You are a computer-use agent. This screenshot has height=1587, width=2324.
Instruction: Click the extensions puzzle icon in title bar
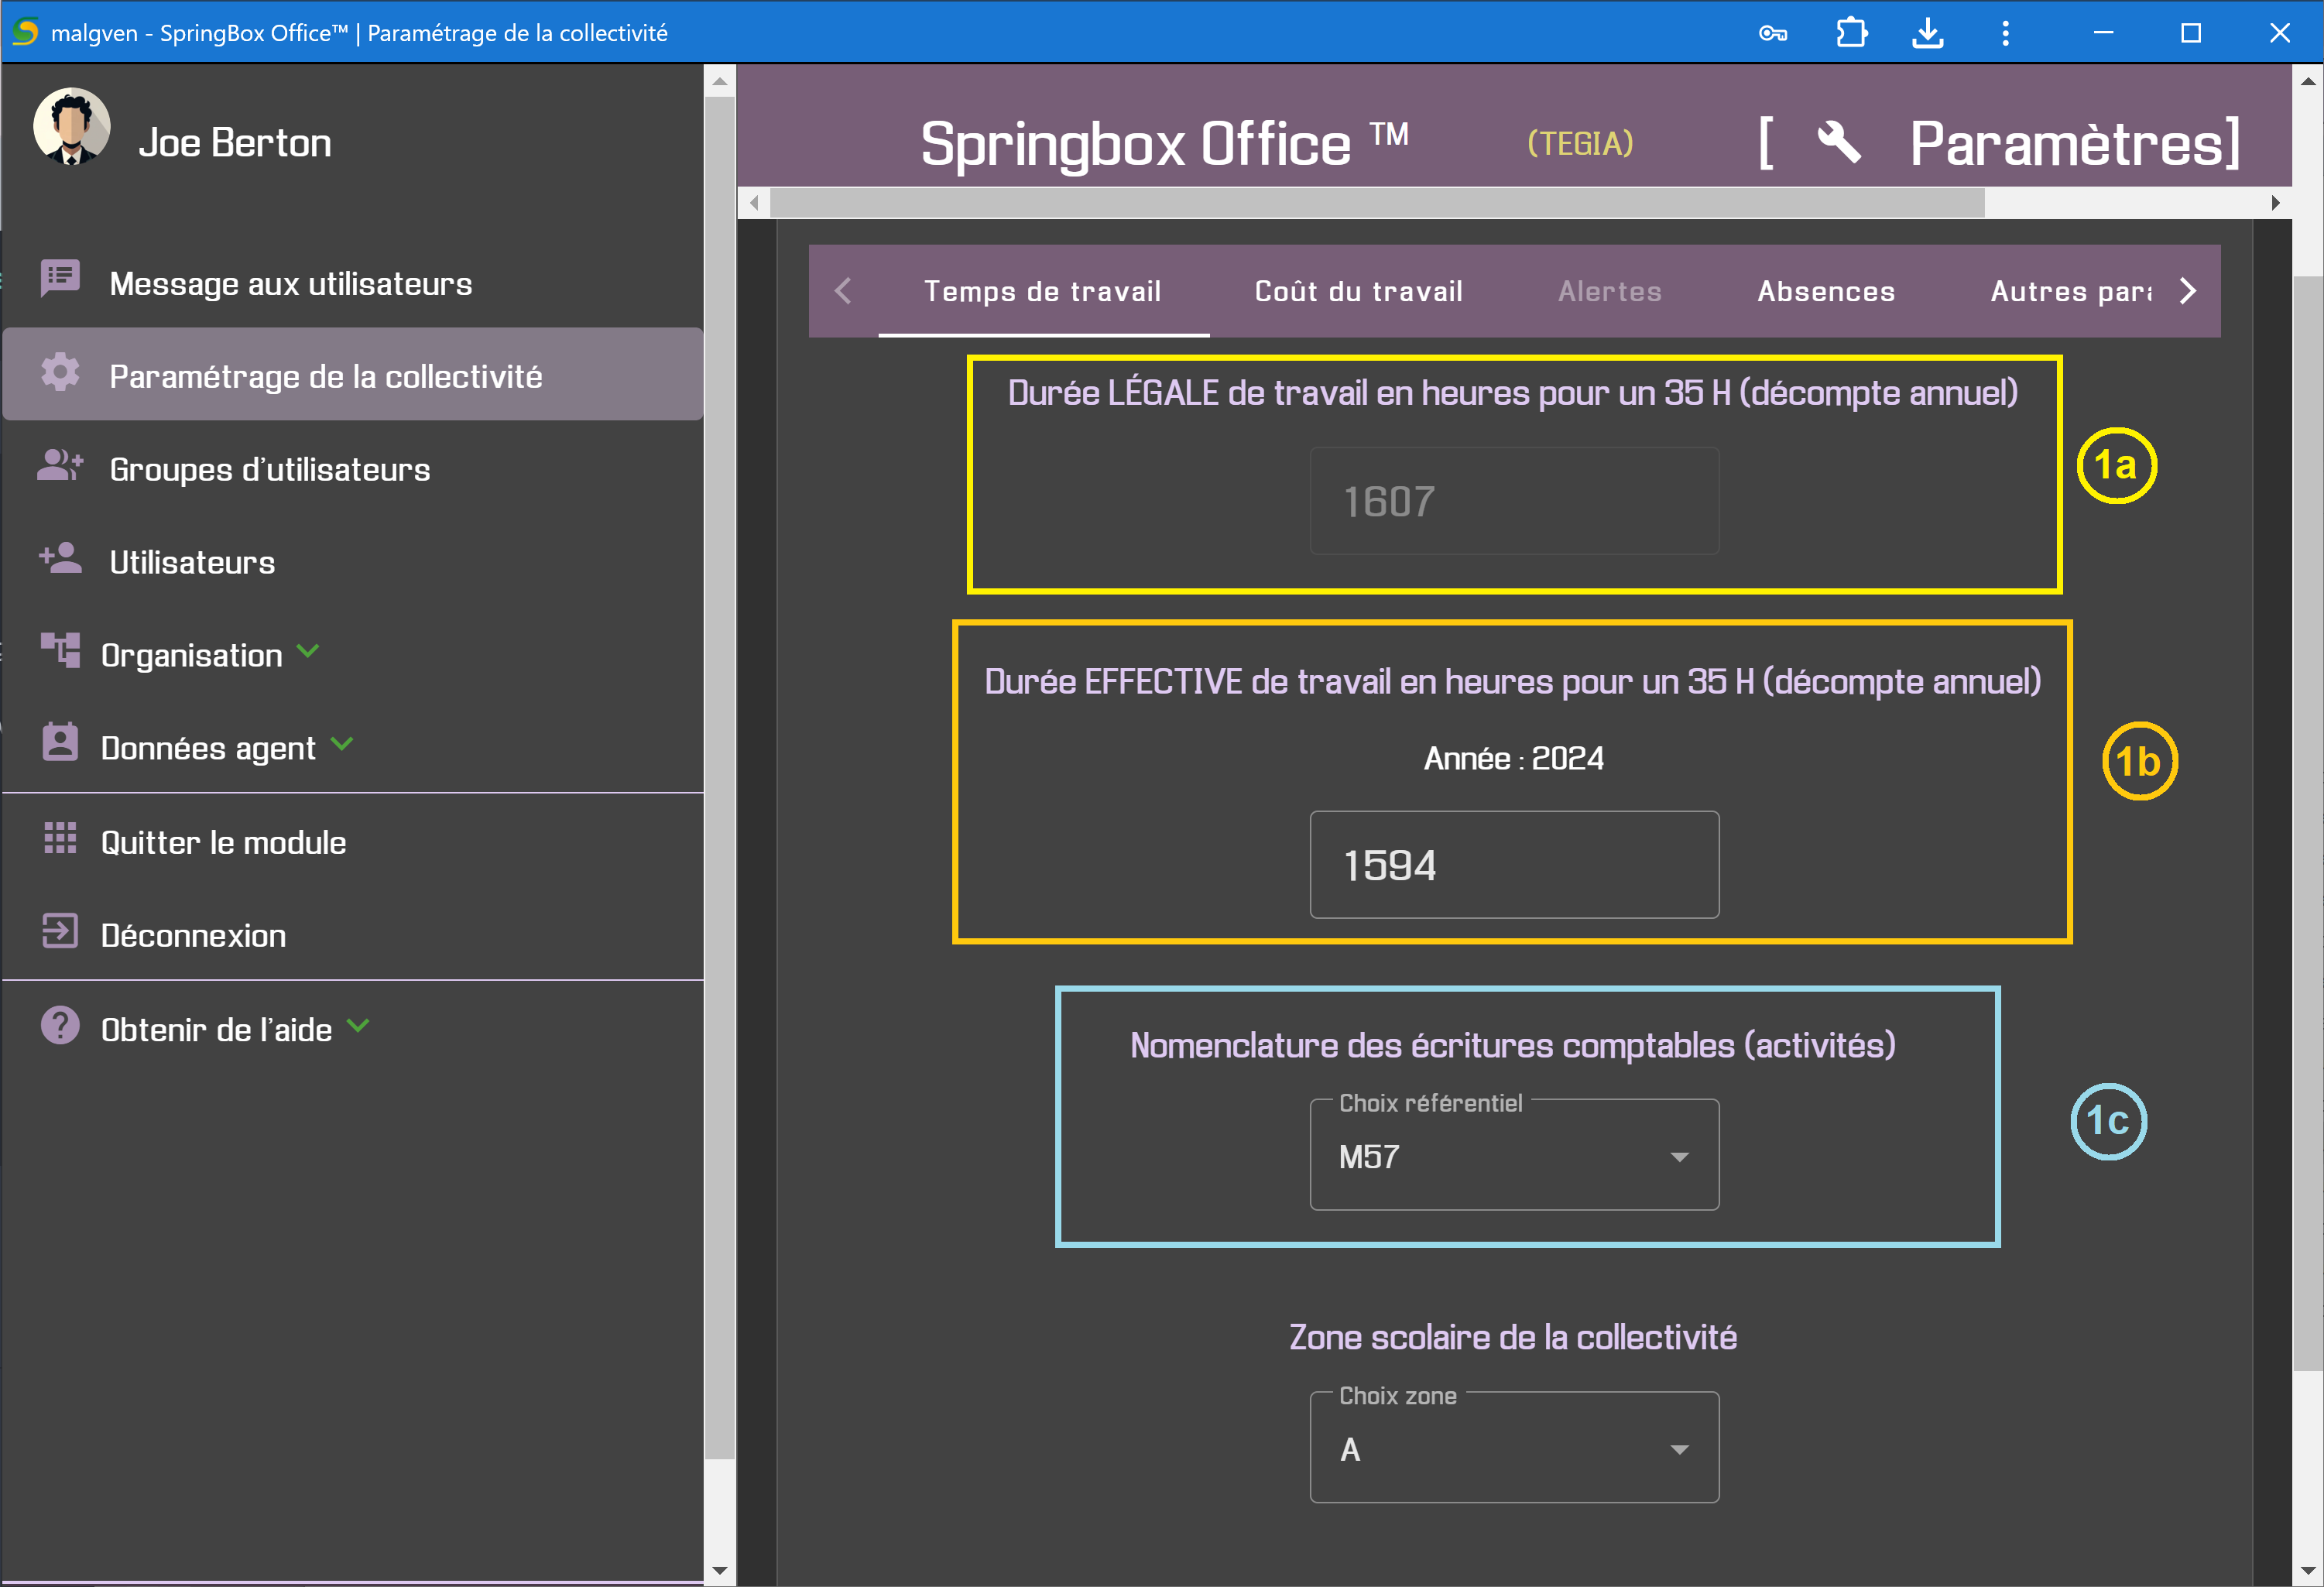pos(1852,33)
